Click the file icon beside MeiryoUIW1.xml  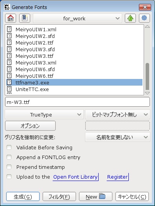9,29
